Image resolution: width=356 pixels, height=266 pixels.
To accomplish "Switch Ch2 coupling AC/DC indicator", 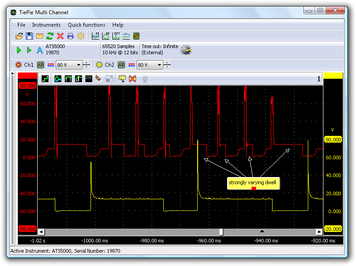I will 132,65.
